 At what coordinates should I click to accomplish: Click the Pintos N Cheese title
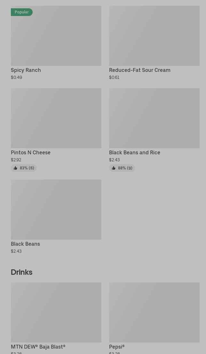31,153
